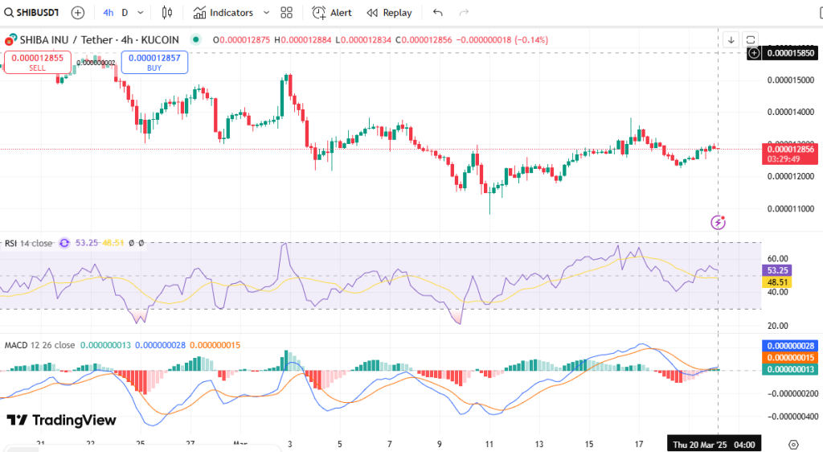Viewport: 823px width, 452px height.
Task: Click the RSI value 53.25 in legend
Action: [x=87, y=243]
